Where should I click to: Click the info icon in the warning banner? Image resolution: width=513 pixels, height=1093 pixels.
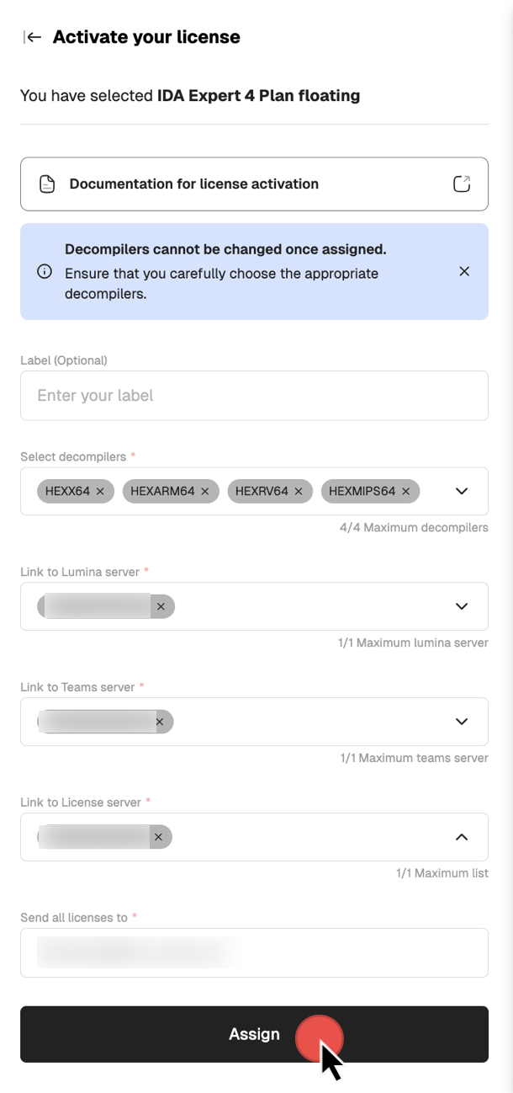45,271
